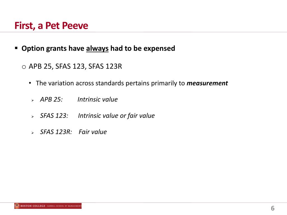Select the underlined word always
Viewport: 287px width, 215px height.
(97, 48)
